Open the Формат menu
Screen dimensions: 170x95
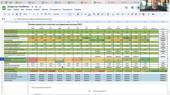37,9
